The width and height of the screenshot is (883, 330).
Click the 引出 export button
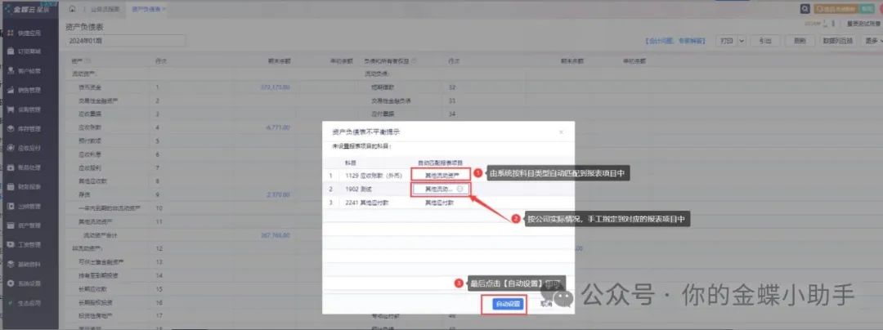[x=764, y=40]
